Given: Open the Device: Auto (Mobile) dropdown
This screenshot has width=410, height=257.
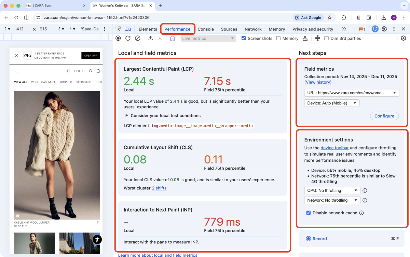Looking at the screenshot, I should (x=332, y=103).
